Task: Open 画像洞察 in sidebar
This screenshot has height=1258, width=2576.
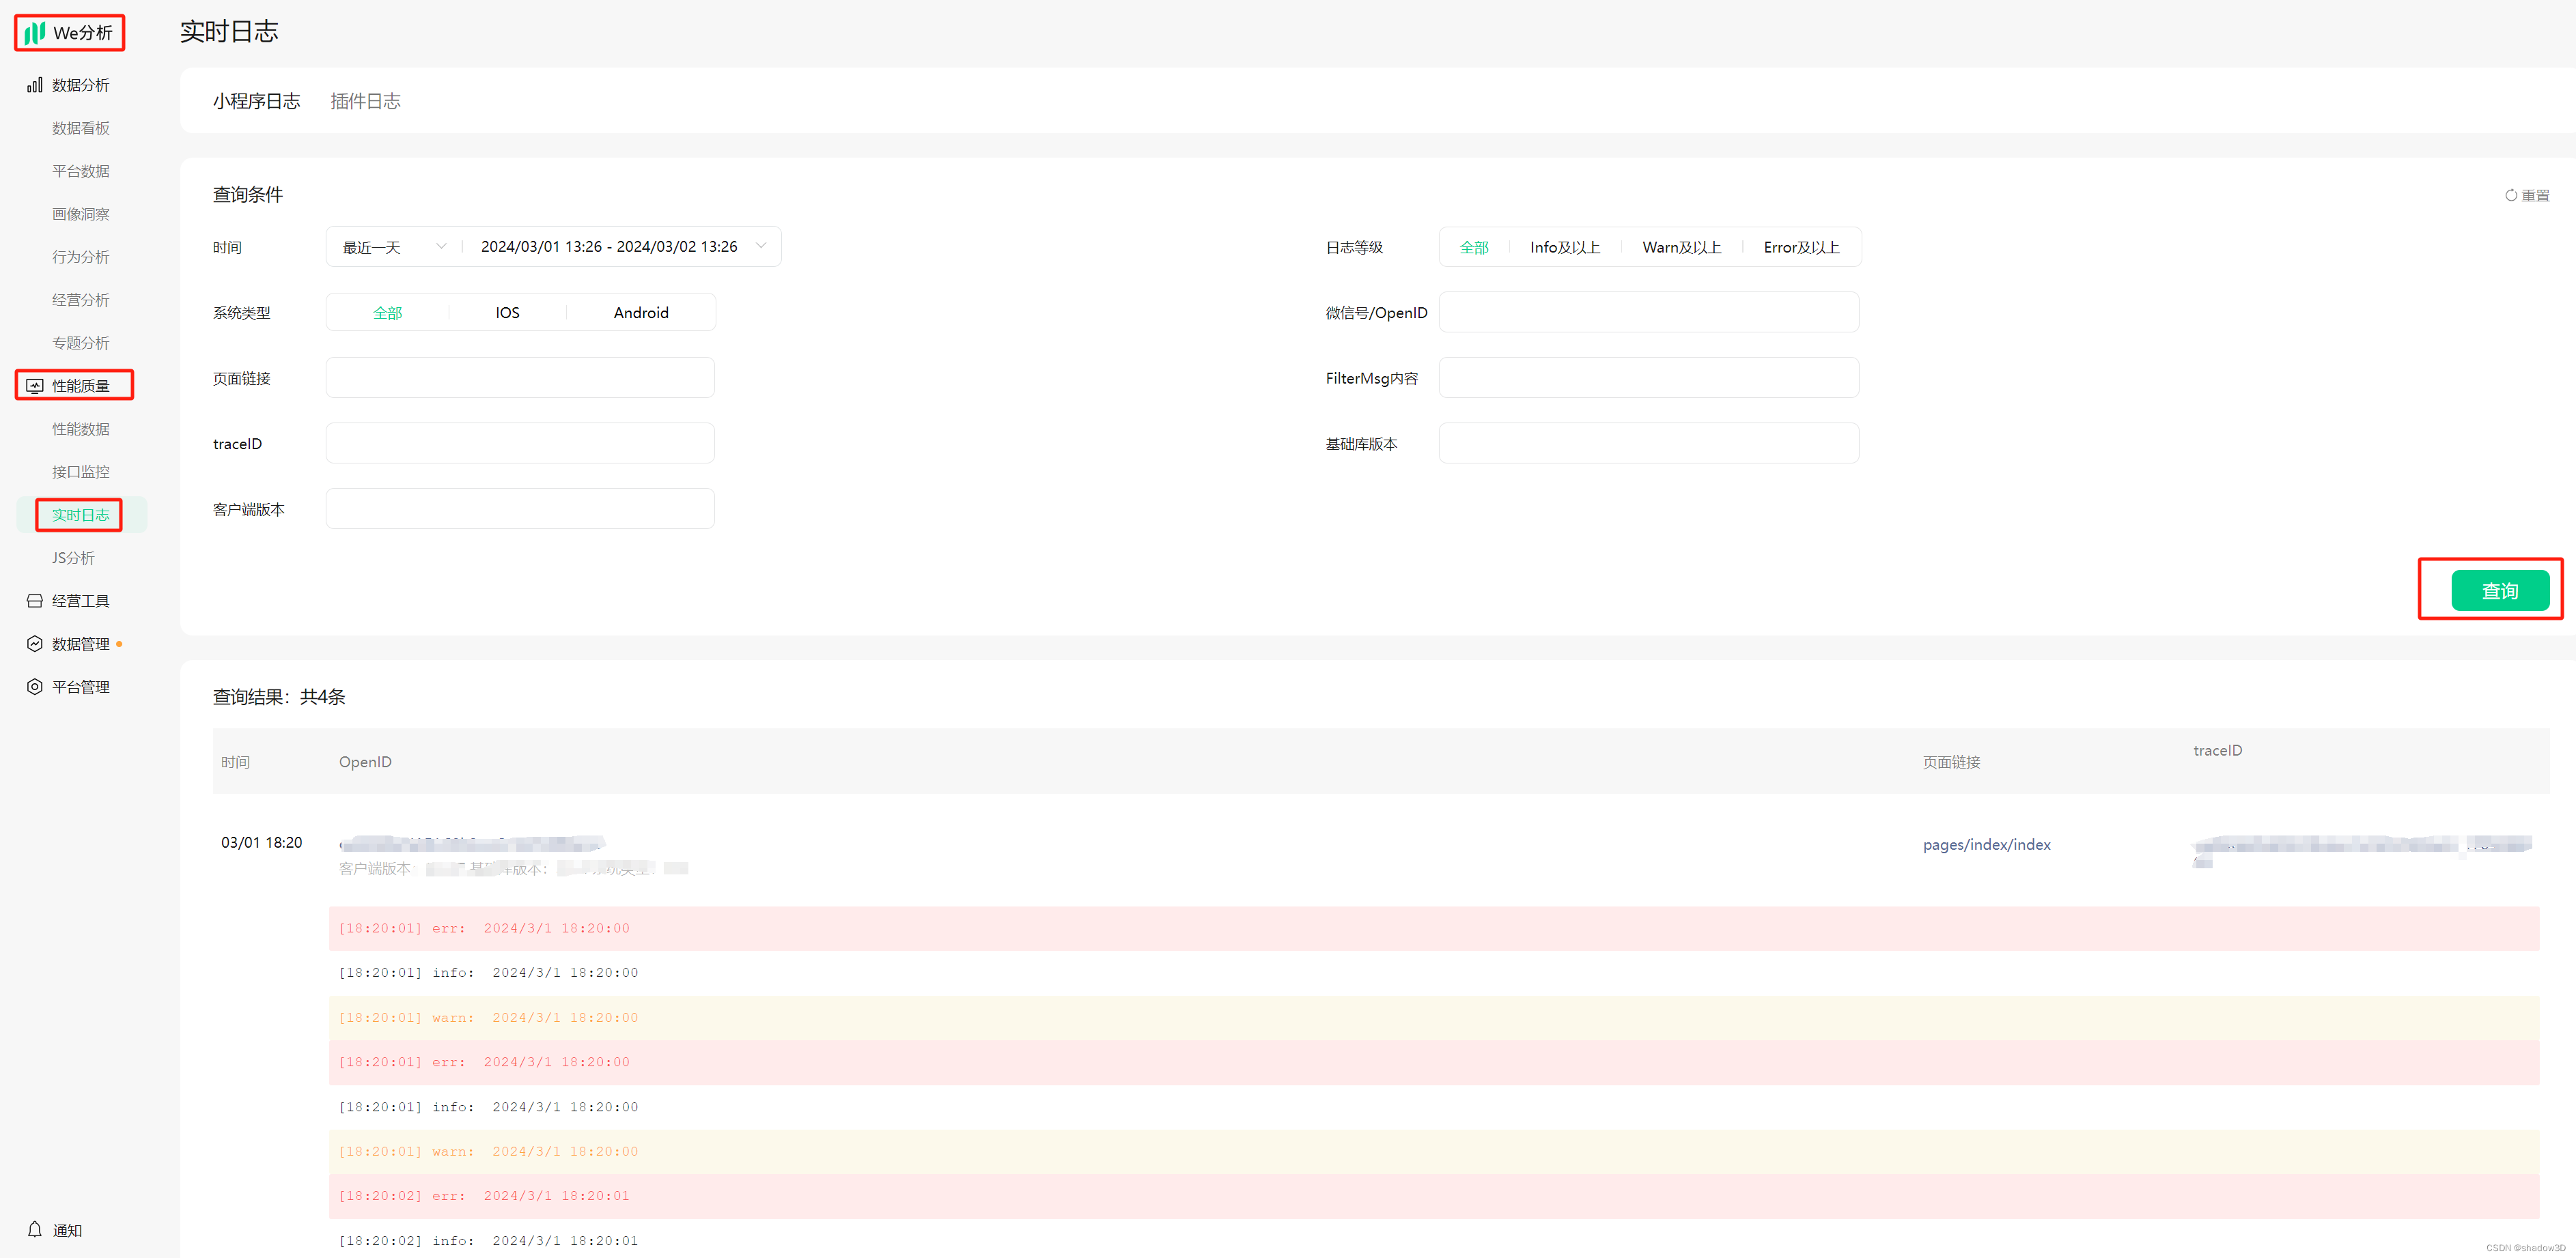Action: tap(81, 214)
